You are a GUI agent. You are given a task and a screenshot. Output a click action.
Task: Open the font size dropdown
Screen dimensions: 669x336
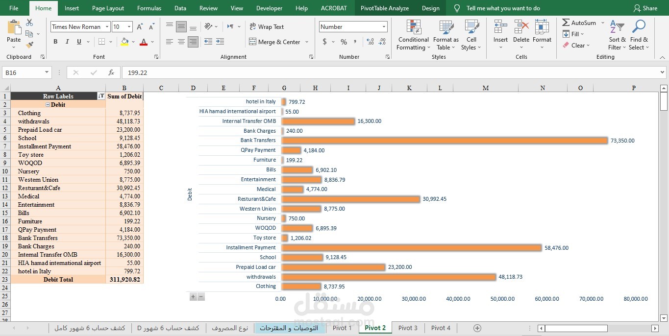[129, 27]
